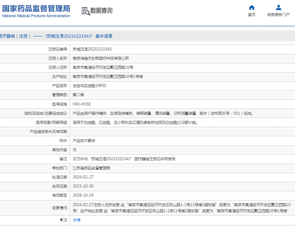Click expiry date 2028-10-29
The width and height of the screenshot is (295, 227).
tap(83, 195)
